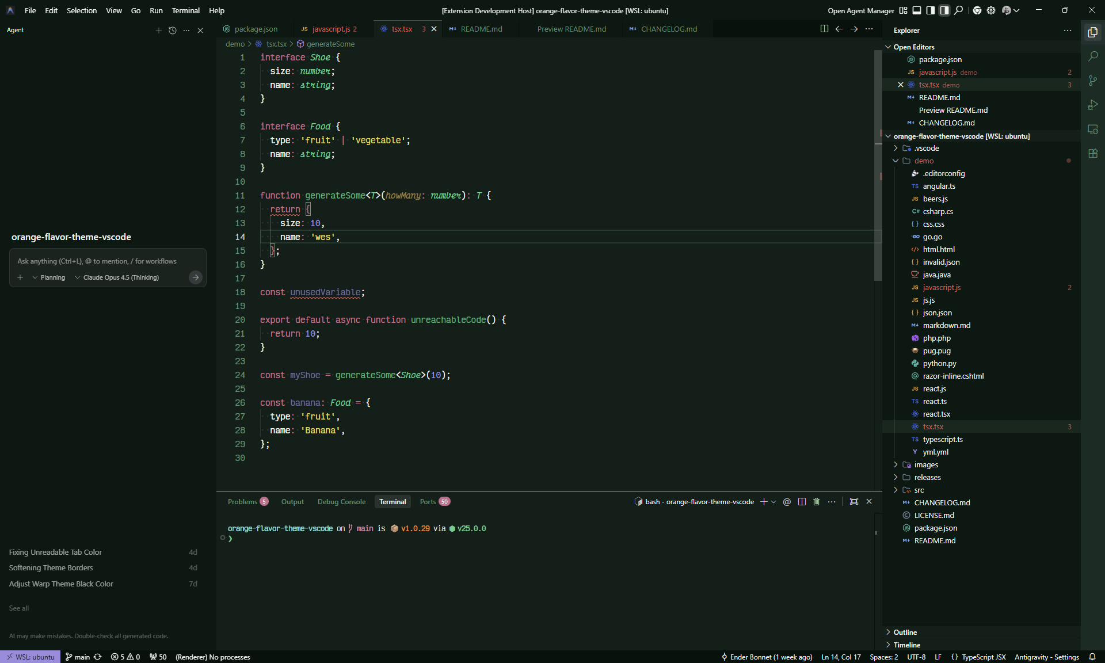
Task: Open the Search view in activity bar
Action: point(1092,56)
